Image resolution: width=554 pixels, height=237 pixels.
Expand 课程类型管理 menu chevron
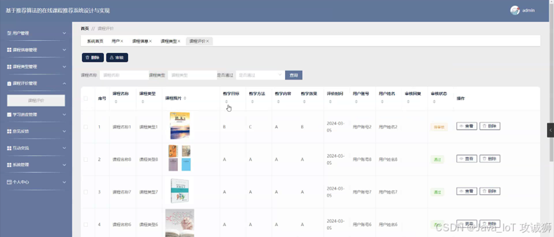click(x=64, y=66)
